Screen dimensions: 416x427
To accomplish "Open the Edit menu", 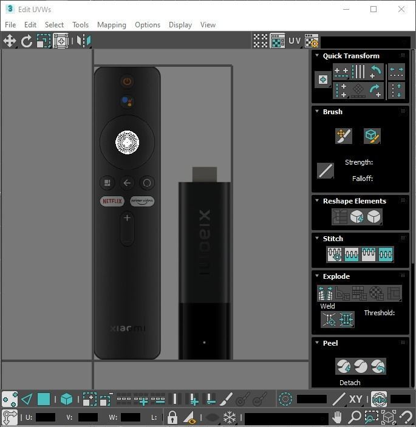I will (x=30, y=25).
